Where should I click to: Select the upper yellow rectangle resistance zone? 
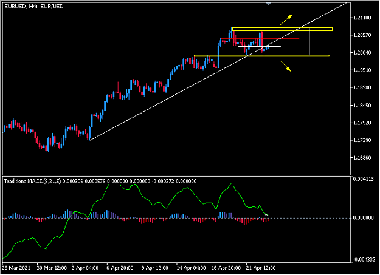tap(282, 29)
